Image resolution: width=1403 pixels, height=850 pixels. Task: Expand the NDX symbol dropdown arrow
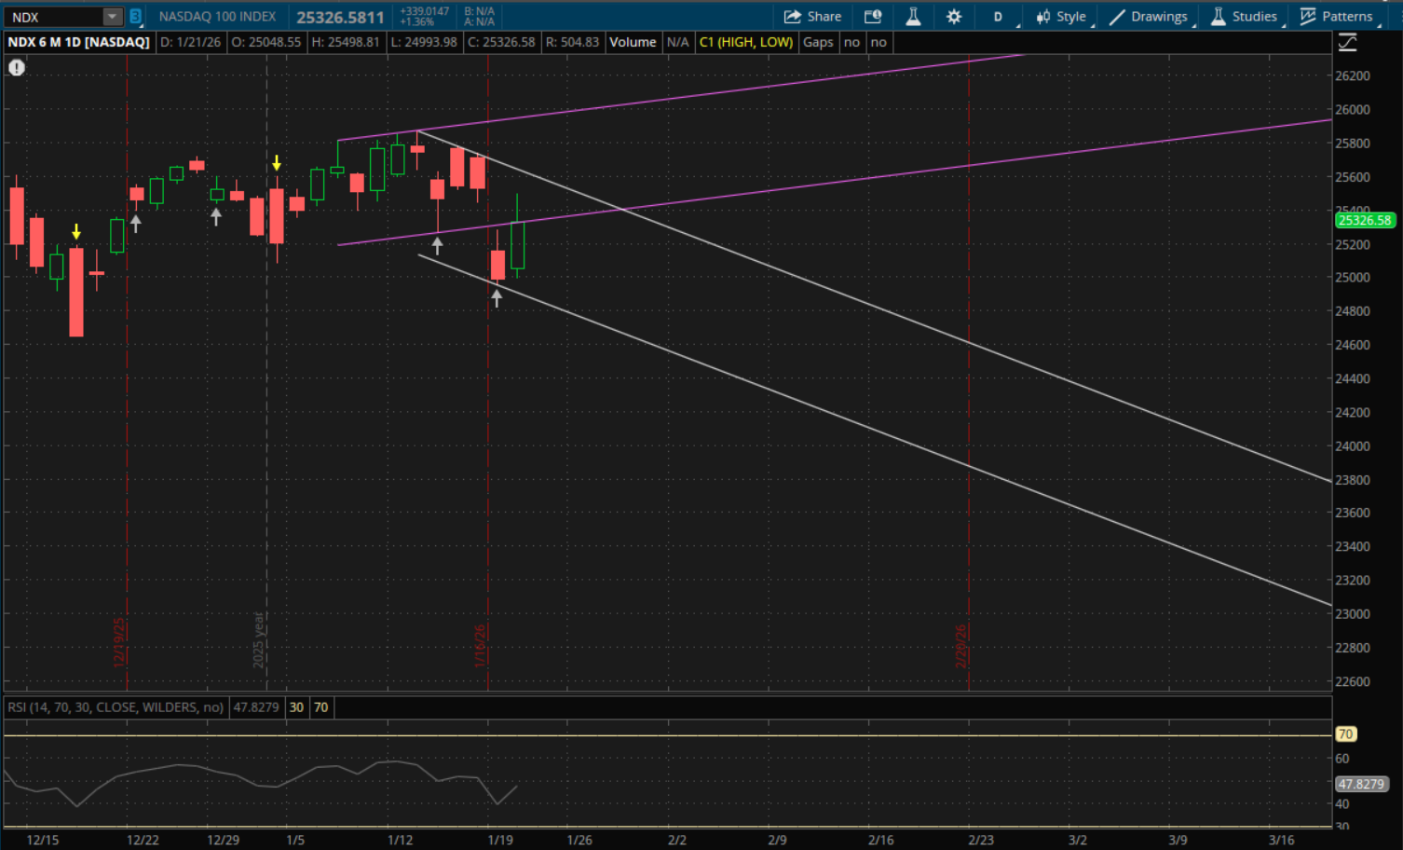click(112, 17)
